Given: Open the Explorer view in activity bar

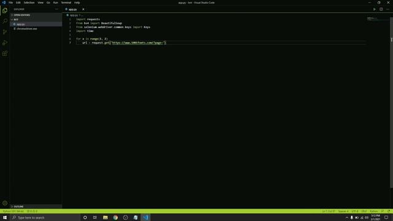Looking at the screenshot, I should click(5, 10).
